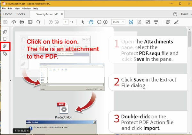Viewport: 192px width, 135px height.
Task: Open the Help question mark icon
Action: (175, 14)
